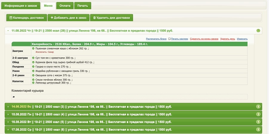Click Суп том-ям с креветками 300 гр. text

[x=55, y=58]
